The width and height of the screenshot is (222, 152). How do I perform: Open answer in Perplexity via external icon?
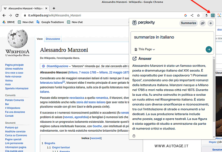[134, 59]
